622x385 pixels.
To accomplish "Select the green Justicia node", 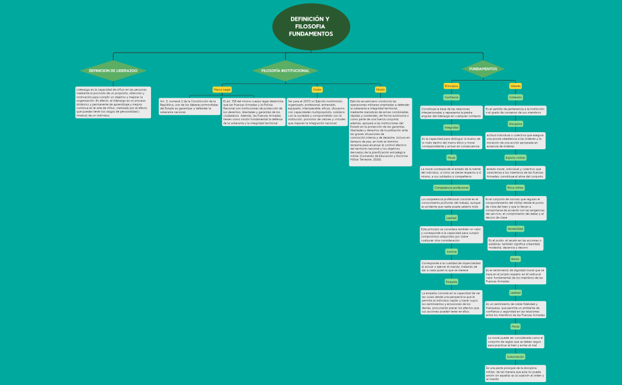I will click(451, 252).
